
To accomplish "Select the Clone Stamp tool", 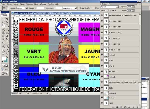I will tap(3, 32).
